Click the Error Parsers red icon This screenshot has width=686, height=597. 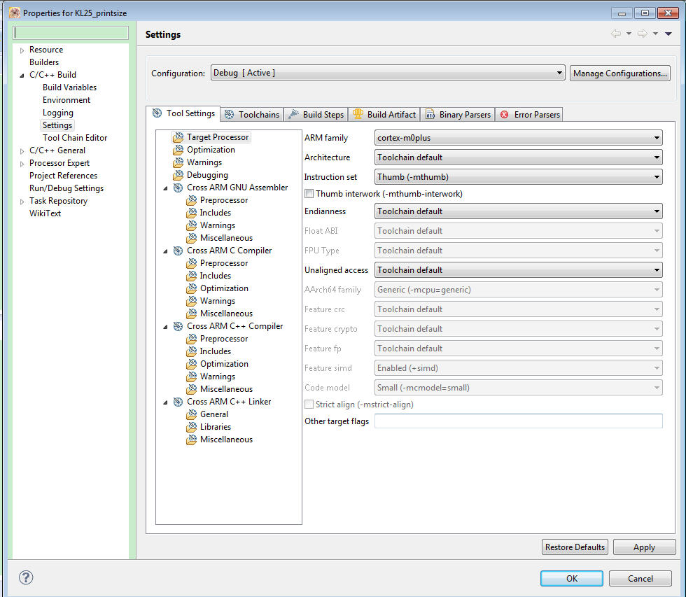(505, 115)
